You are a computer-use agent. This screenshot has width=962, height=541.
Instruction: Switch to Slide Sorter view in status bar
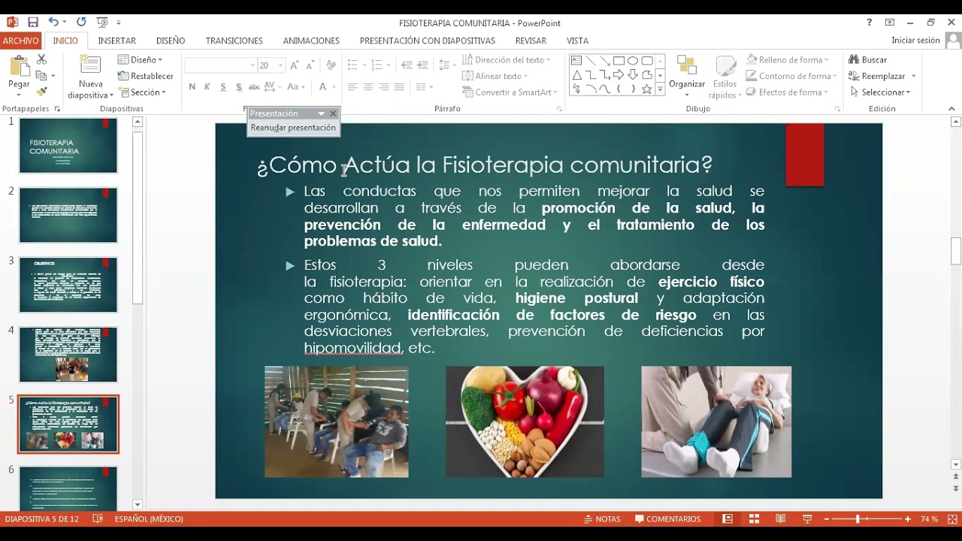point(754,519)
